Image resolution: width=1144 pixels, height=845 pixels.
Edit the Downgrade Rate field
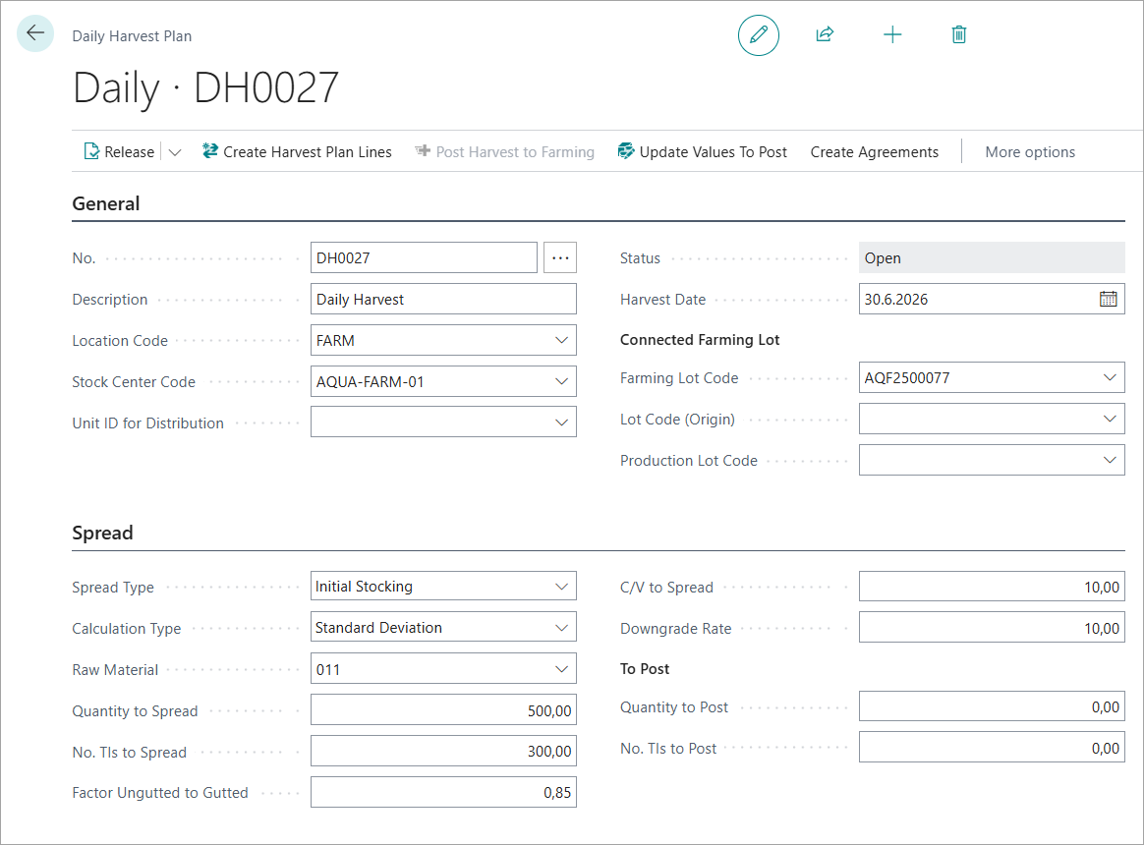click(x=992, y=628)
